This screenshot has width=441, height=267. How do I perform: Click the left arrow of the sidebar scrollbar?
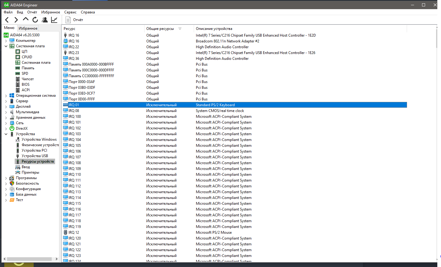4,259
